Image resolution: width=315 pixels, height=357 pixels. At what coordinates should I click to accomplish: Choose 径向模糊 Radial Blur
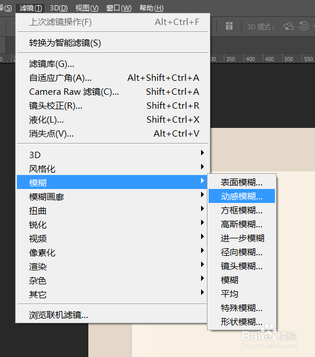[x=242, y=252]
